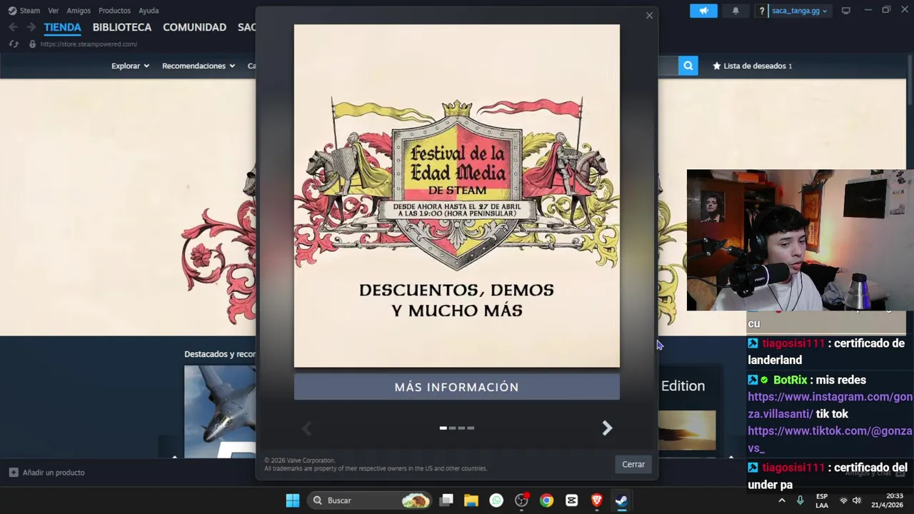This screenshot has height=514, width=914.
Task: Open the Wi-Fi network icon in the tray
Action: [x=843, y=500]
